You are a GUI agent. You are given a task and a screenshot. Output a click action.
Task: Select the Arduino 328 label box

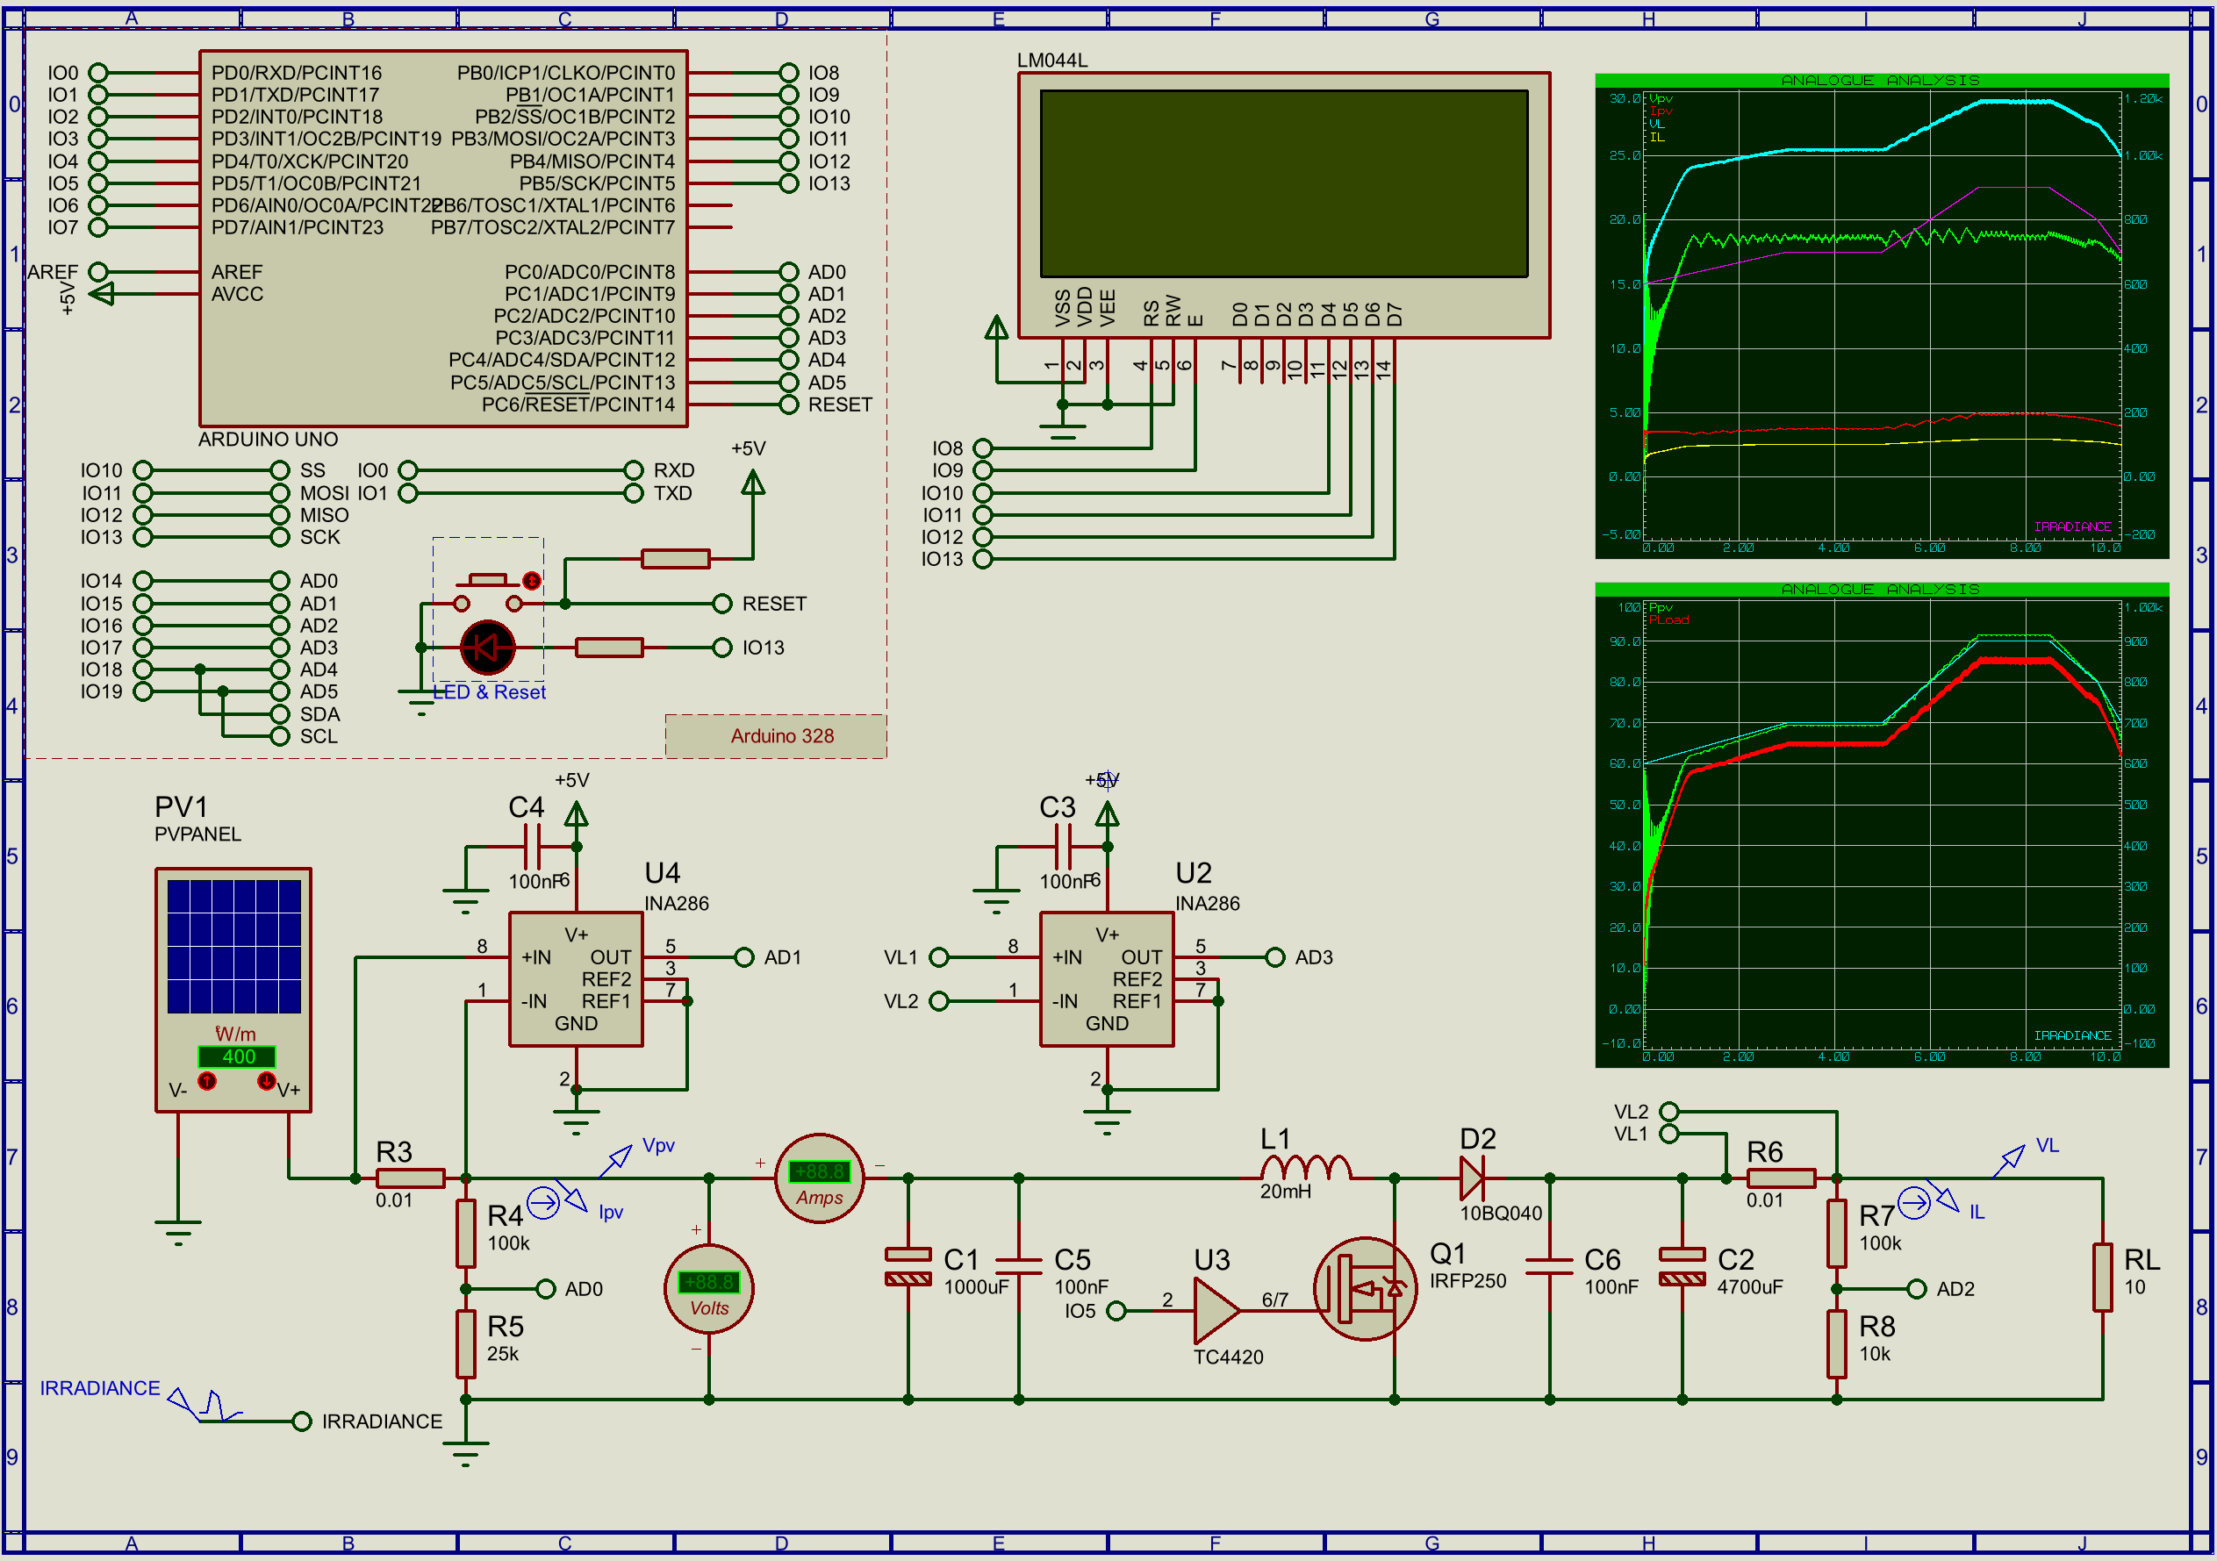775,734
